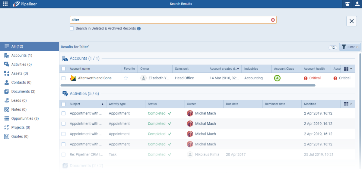Open Accounts table column settings dropdown

(348, 69)
